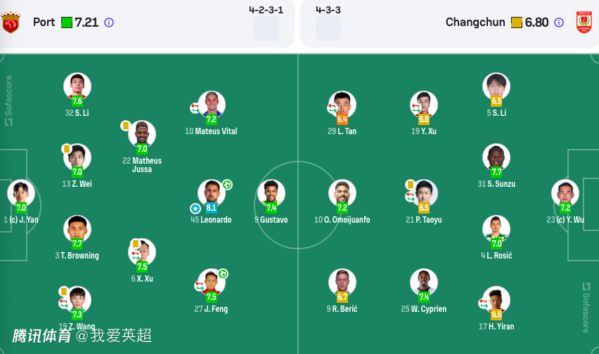Click yellow card icon on P. Taoyu
The height and width of the screenshot is (354, 599).
coord(410,185)
